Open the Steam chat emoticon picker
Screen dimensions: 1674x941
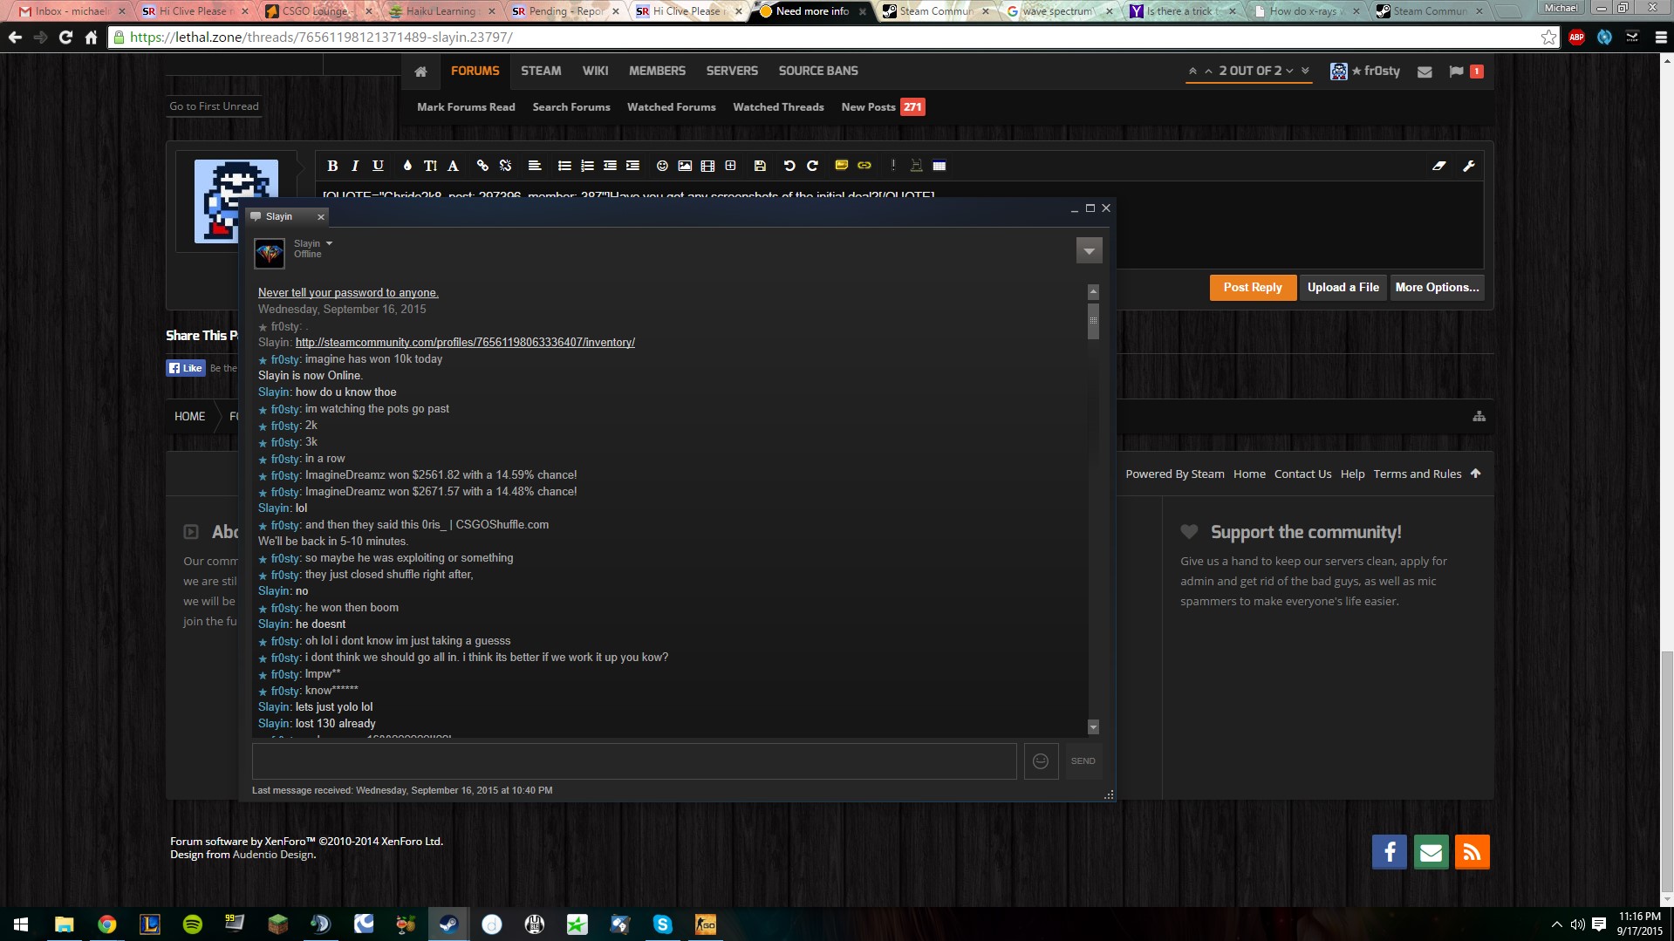pyautogui.click(x=1041, y=761)
